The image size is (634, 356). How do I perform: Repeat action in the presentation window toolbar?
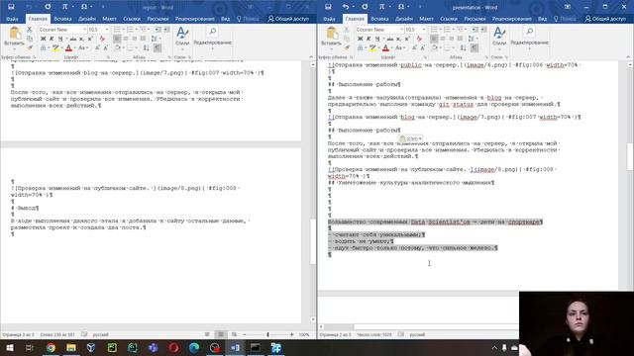click(x=365, y=7)
